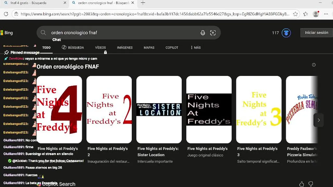Open the favorites list icon
This screenshot has width=333, height=187.
[306, 14]
